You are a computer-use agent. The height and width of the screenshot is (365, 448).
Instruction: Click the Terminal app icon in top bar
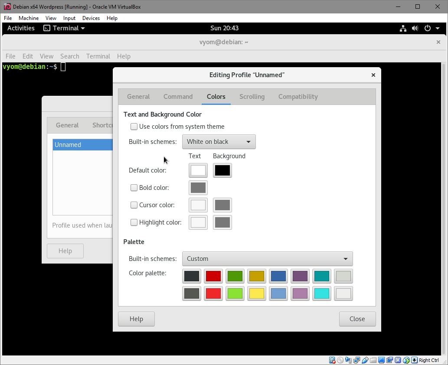click(46, 28)
